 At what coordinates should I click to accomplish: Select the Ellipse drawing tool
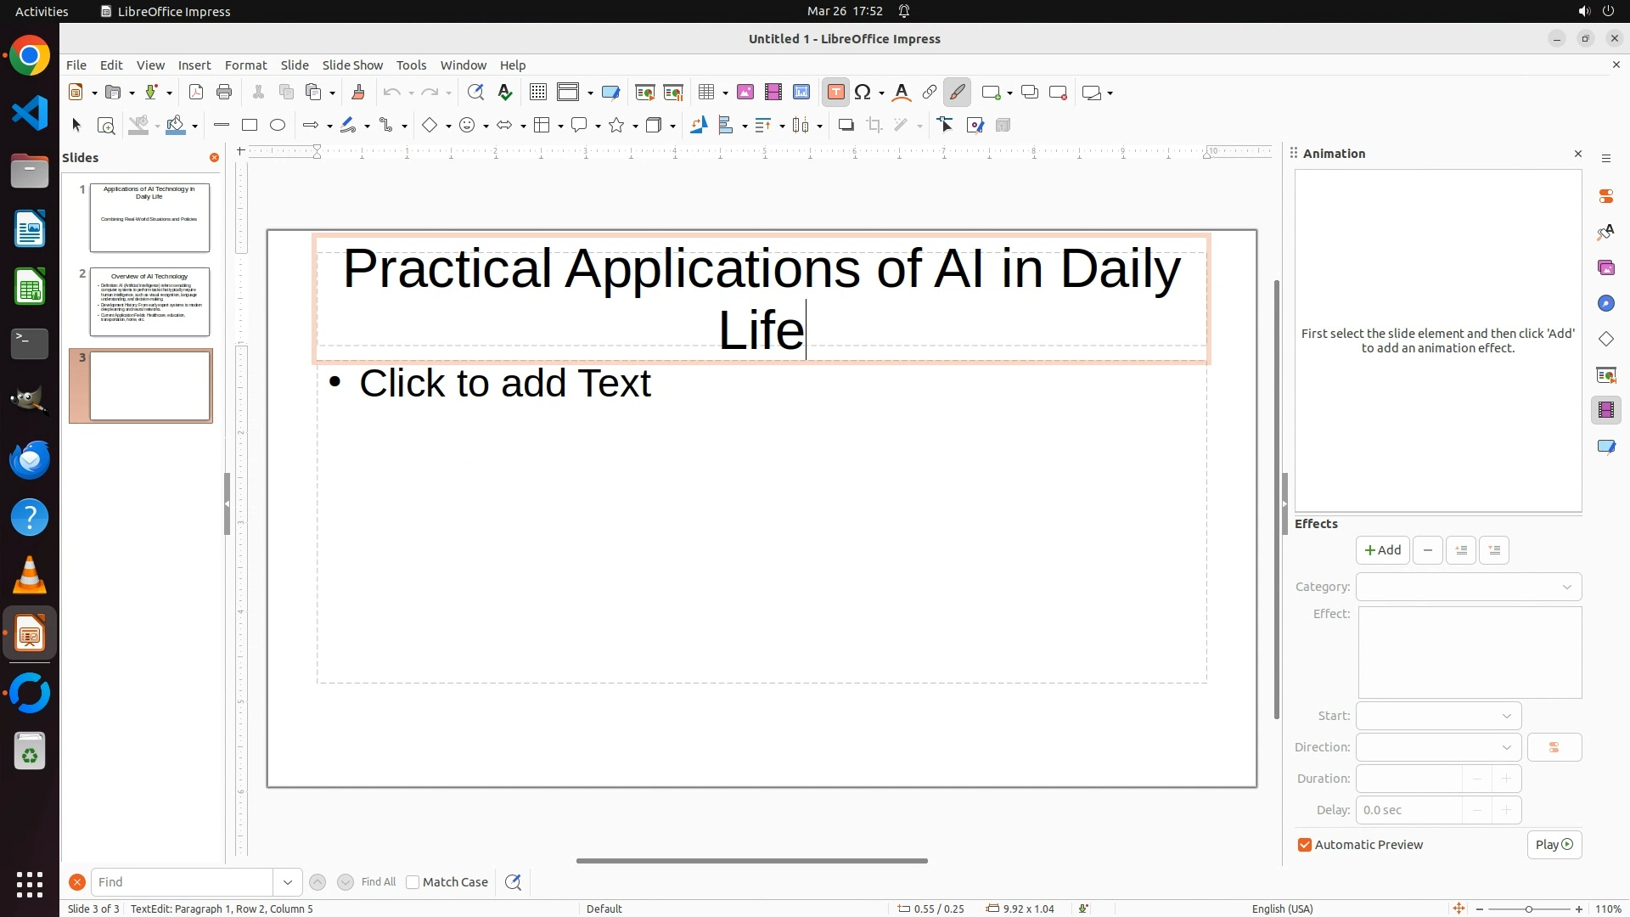[x=278, y=126]
